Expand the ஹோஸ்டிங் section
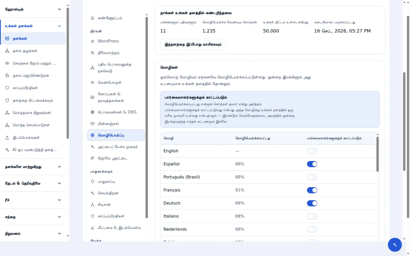This screenshot has width=410, height=256. tap(33, 9)
